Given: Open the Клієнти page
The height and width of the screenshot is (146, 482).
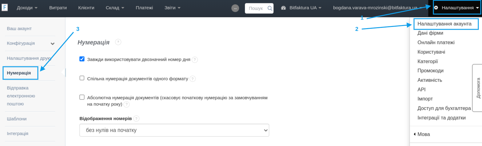Looking at the screenshot, I should coord(86,8).
